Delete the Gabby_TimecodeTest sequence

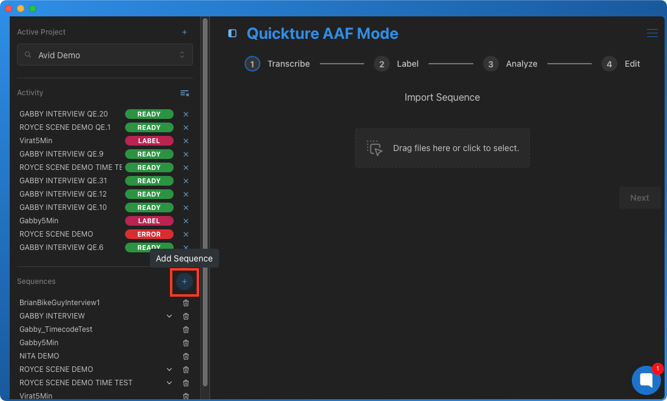pyautogui.click(x=186, y=329)
